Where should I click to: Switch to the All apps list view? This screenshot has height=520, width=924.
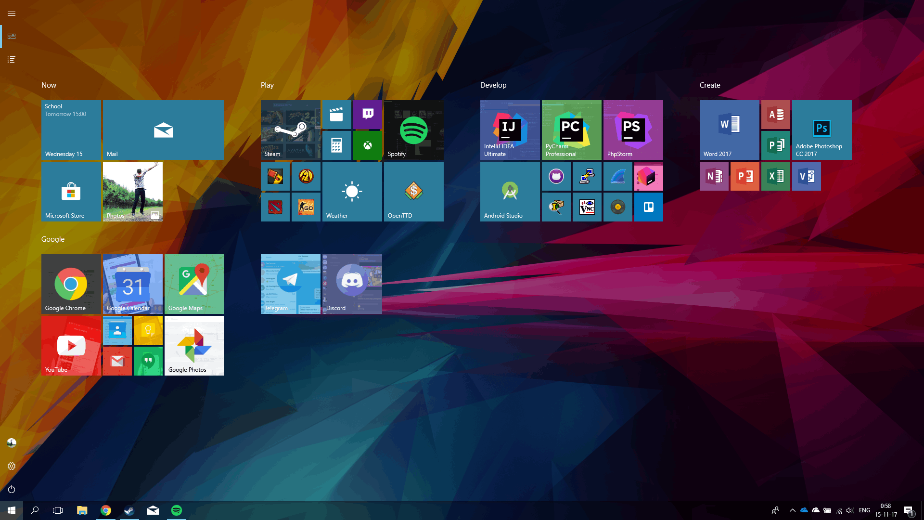click(12, 60)
